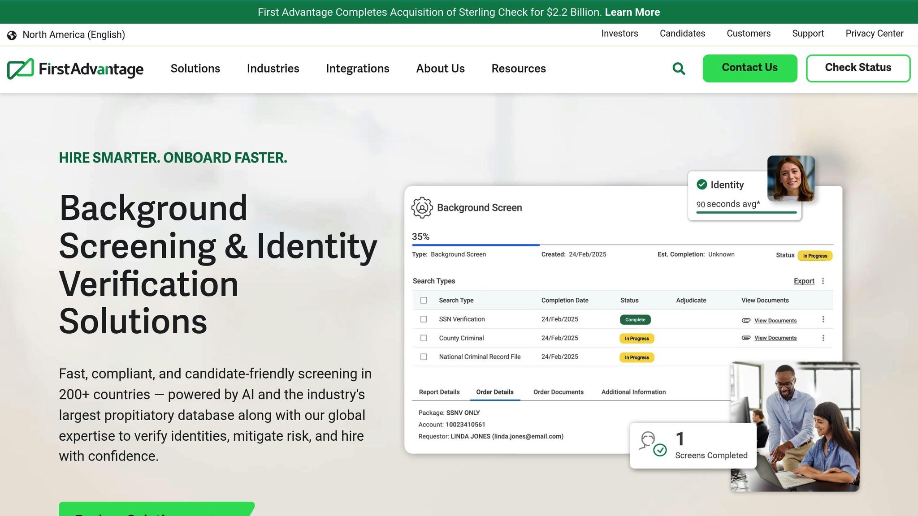
Task: Go to the Investors page
Action: [619, 34]
